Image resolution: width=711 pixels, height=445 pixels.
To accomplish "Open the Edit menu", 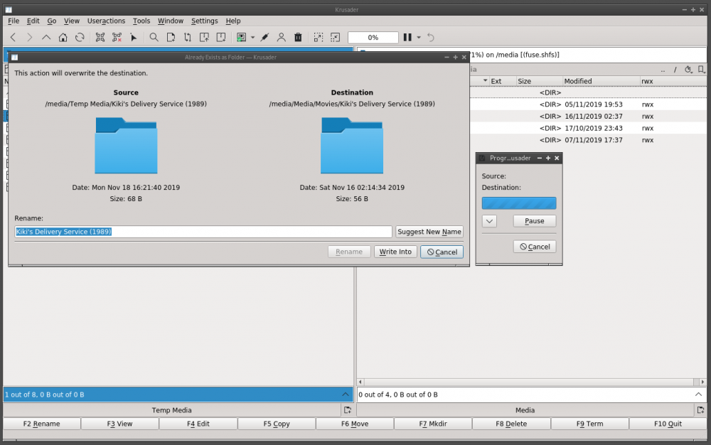I will click(33, 21).
